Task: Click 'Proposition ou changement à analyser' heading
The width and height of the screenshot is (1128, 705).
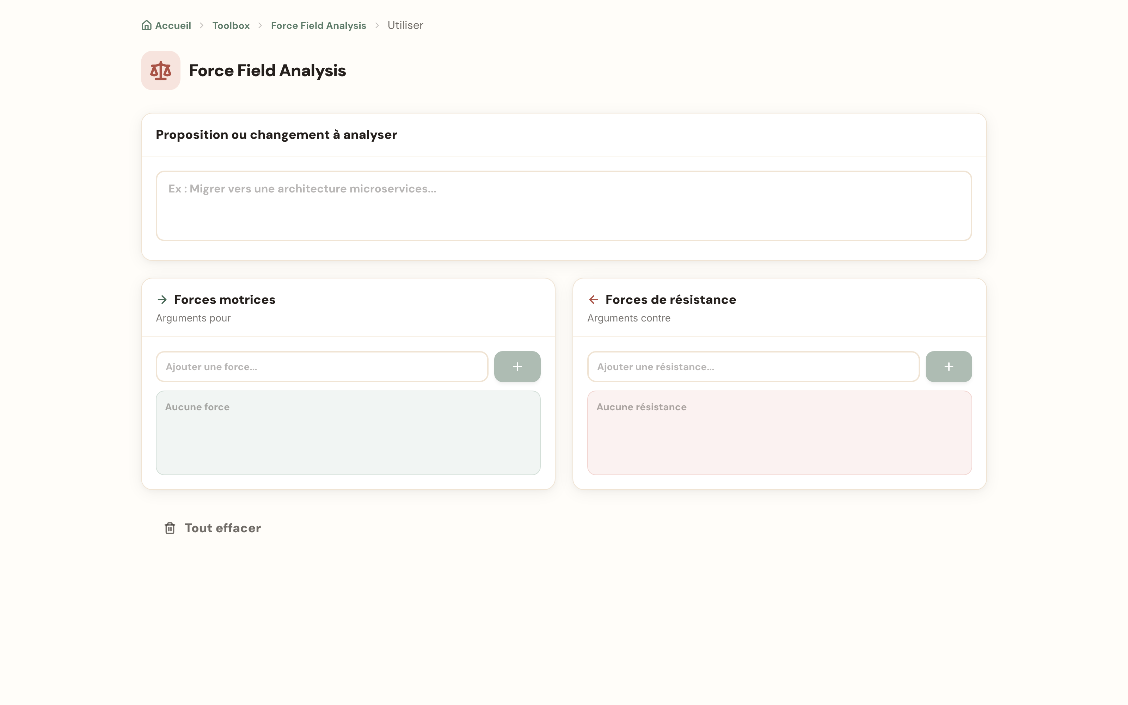Action: coord(276,135)
